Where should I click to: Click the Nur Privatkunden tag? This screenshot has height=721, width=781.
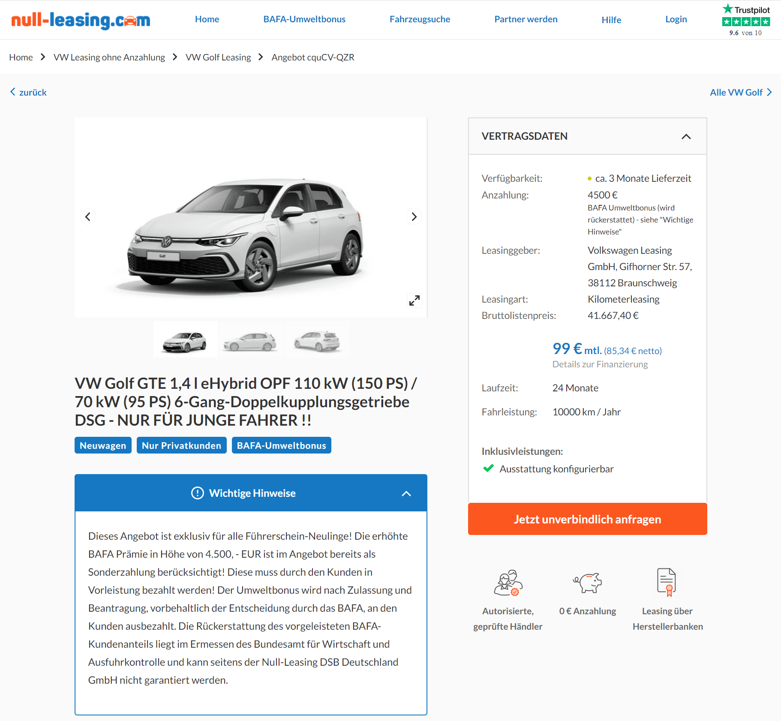(x=182, y=445)
